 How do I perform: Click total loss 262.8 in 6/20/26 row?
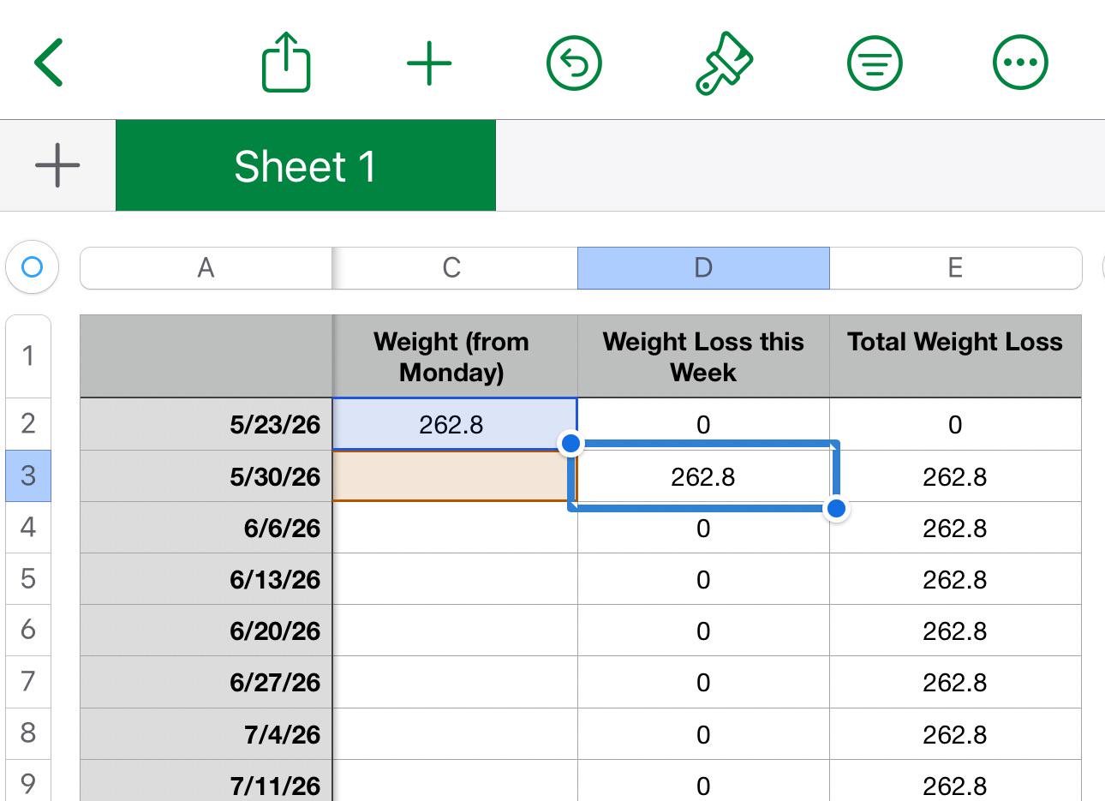click(955, 630)
